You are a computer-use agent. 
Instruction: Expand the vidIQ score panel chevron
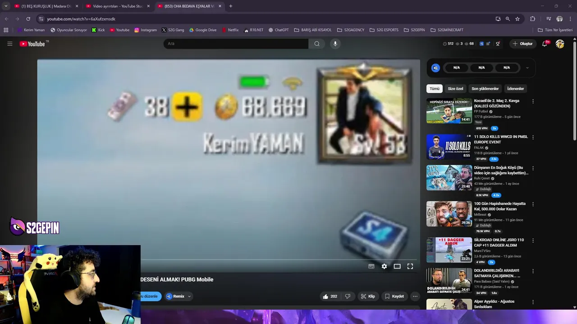coord(527,68)
